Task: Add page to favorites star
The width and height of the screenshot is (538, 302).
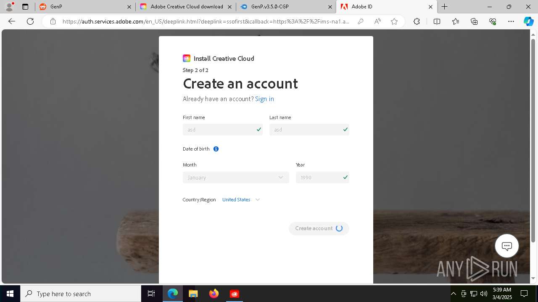Action: click(x=394, y=21)
